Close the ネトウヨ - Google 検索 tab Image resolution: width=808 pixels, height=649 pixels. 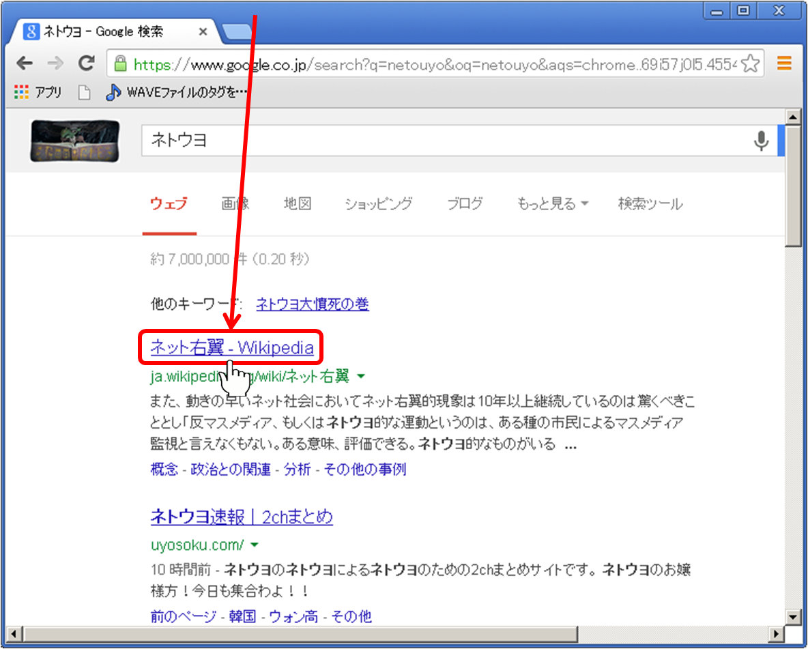pos(203,32)
